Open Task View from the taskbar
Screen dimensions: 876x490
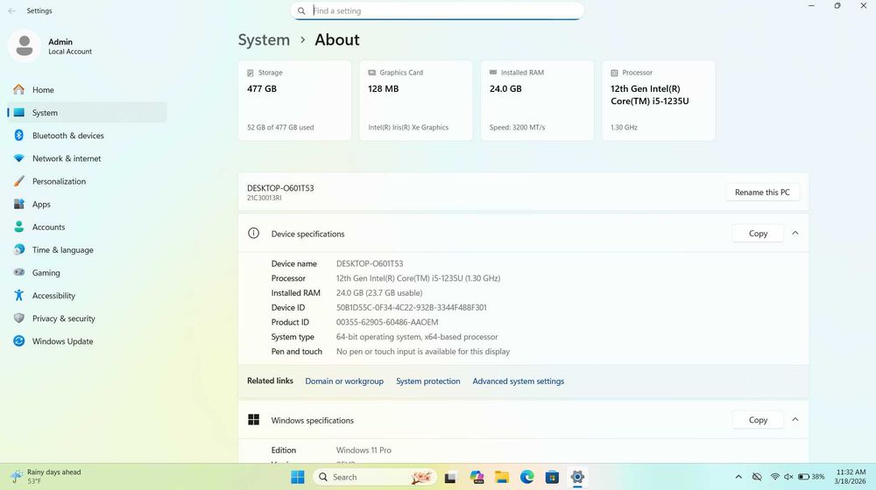(450, 477)
